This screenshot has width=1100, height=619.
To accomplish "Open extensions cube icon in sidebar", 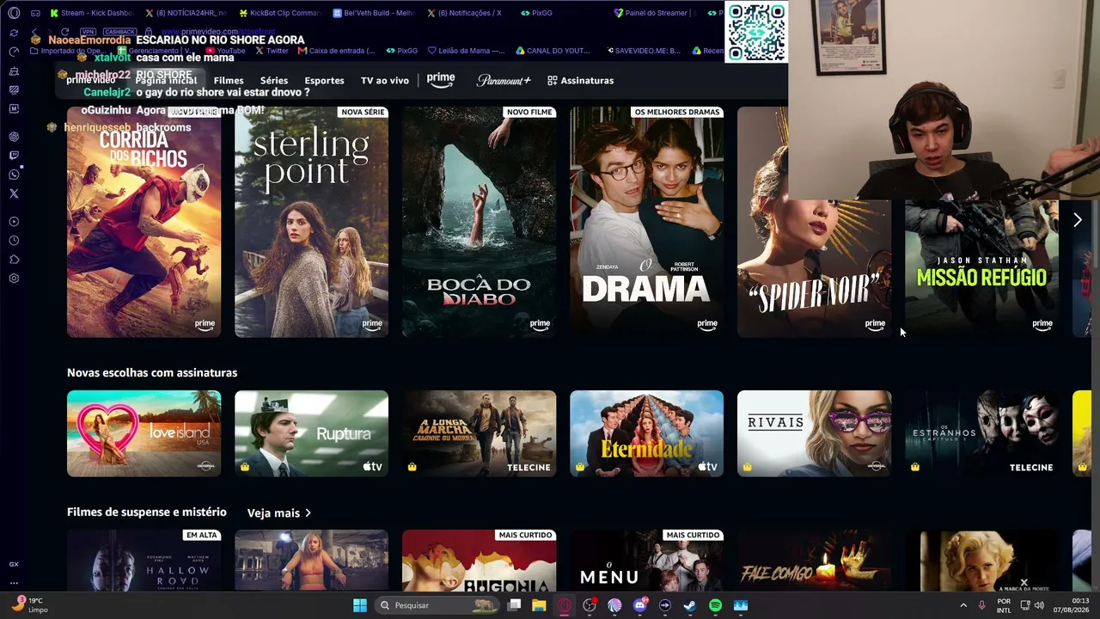I will (x=14, y=260).
